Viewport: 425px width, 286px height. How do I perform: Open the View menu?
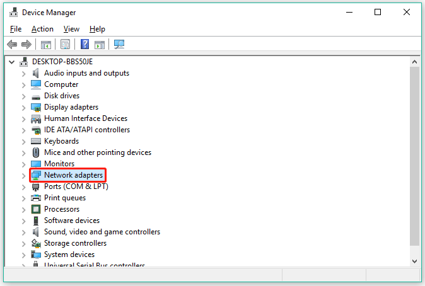71,29
